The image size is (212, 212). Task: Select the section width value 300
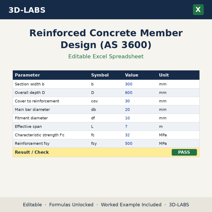[129, 84]
